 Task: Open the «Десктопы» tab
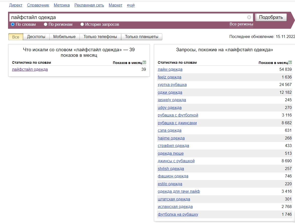36,36
